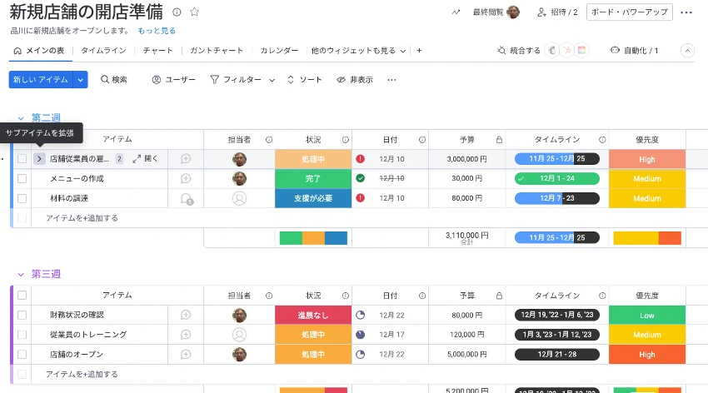The image size is (708, 393).
Task: Open the 新しいアイテム dropdown arrow
Action: pyautogui.click(x=80, y=80)
